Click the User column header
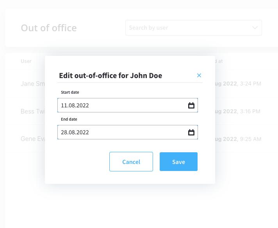 point(26,61)
